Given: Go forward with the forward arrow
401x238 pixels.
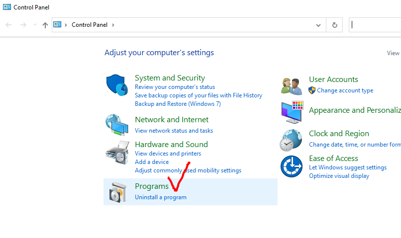Looking at the screenshot, I should (x=23, y=25).
